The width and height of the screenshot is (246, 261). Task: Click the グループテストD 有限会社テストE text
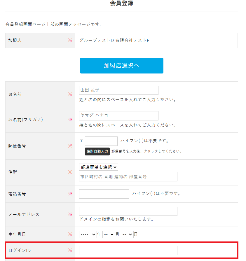(114, 41)
